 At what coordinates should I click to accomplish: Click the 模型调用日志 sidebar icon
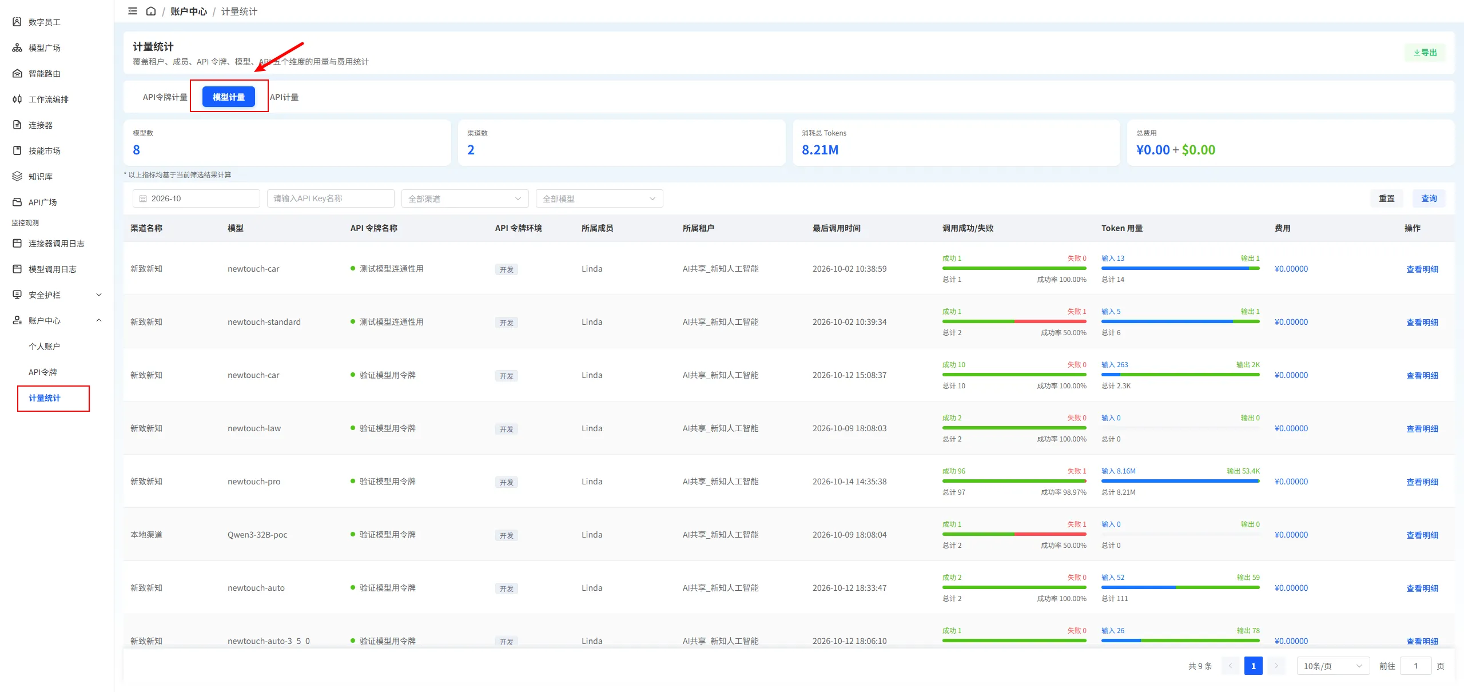[x=17, y=269]
